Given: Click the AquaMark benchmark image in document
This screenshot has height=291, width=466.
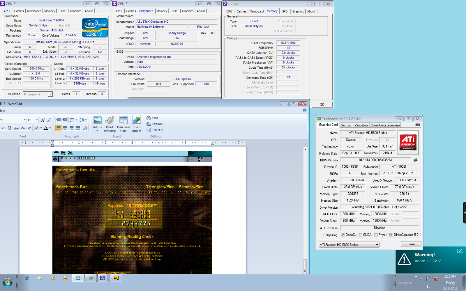Looking at the screenshot, I should (x=132, y=220).
